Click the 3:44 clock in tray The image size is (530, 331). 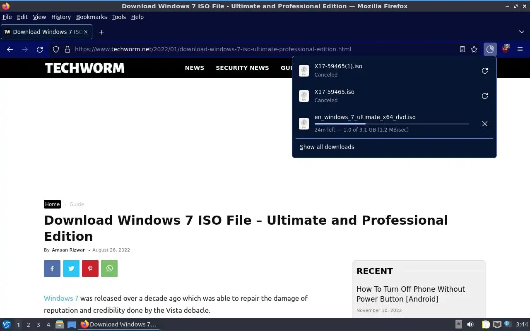pyautogui.click(x=522, y=324)
